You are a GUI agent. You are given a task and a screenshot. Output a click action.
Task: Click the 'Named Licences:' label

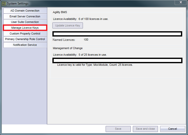[64, 40]
